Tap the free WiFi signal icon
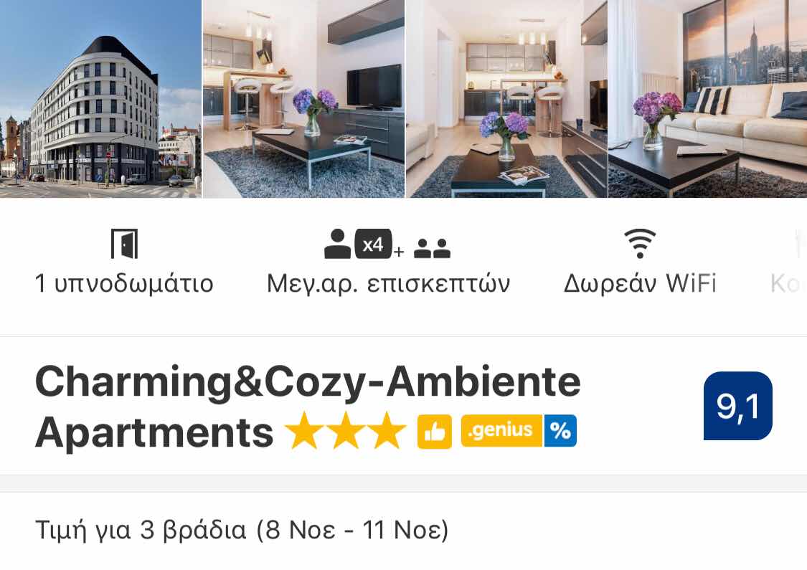 pos(640,244)
